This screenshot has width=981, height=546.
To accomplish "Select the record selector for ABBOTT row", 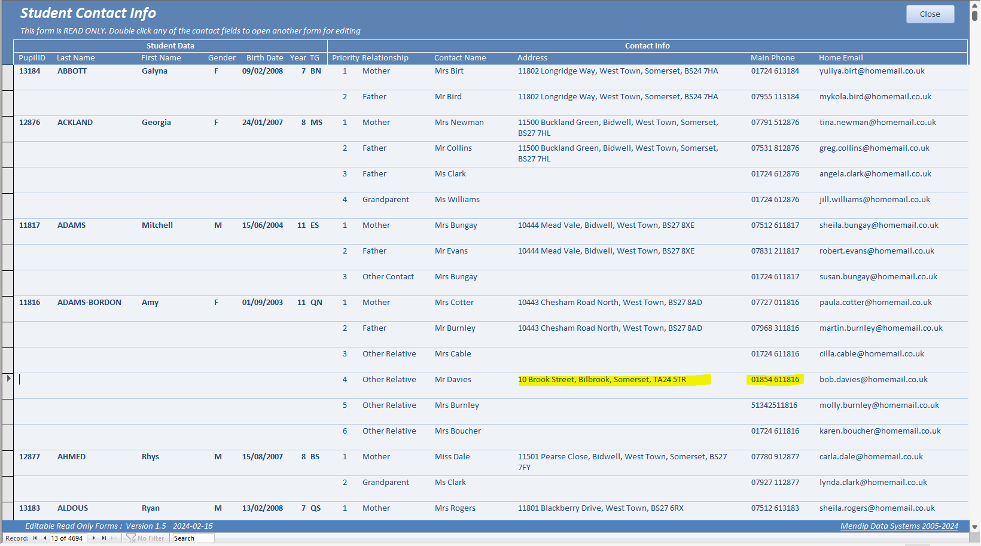I will coord(8,77).
